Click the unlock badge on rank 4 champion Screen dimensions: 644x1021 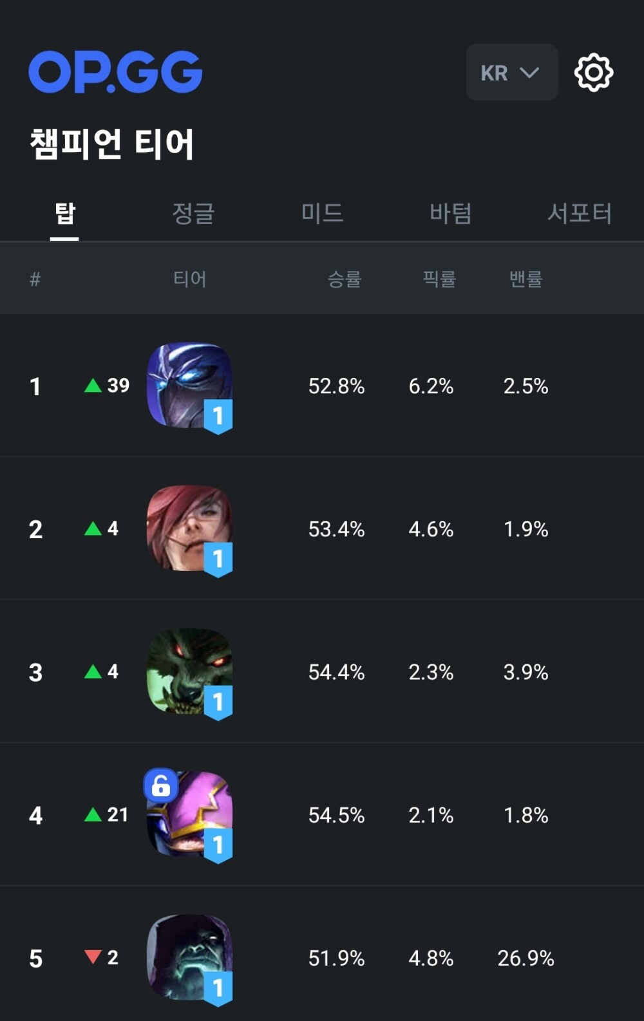pos(160,785)
